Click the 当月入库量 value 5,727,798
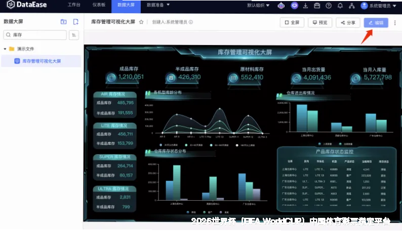Image resolution: width=402 pixels, height=231 pixels. tap(378, 77)
